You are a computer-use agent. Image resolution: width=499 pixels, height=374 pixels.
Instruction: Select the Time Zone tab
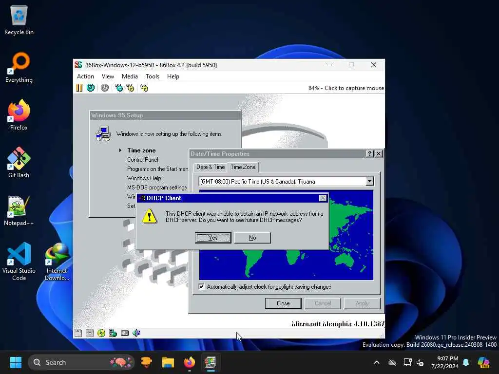[243, 167]
